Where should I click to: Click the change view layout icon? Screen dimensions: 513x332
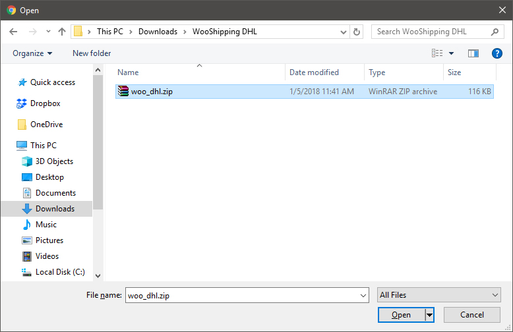(437, 53)
